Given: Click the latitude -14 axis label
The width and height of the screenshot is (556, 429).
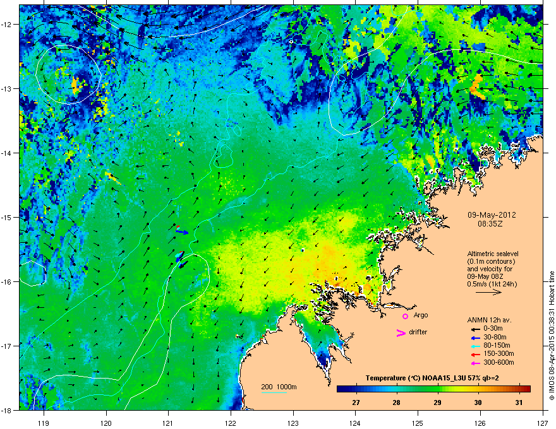Looking at the screenshot, I should [7, 153].
